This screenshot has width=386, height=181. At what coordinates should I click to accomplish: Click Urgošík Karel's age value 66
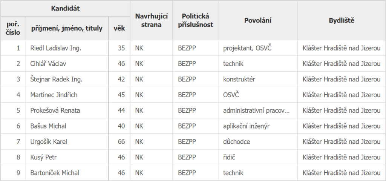point(121,142)
